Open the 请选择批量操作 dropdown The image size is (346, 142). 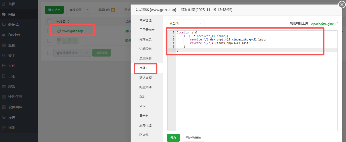click(72, 53)
